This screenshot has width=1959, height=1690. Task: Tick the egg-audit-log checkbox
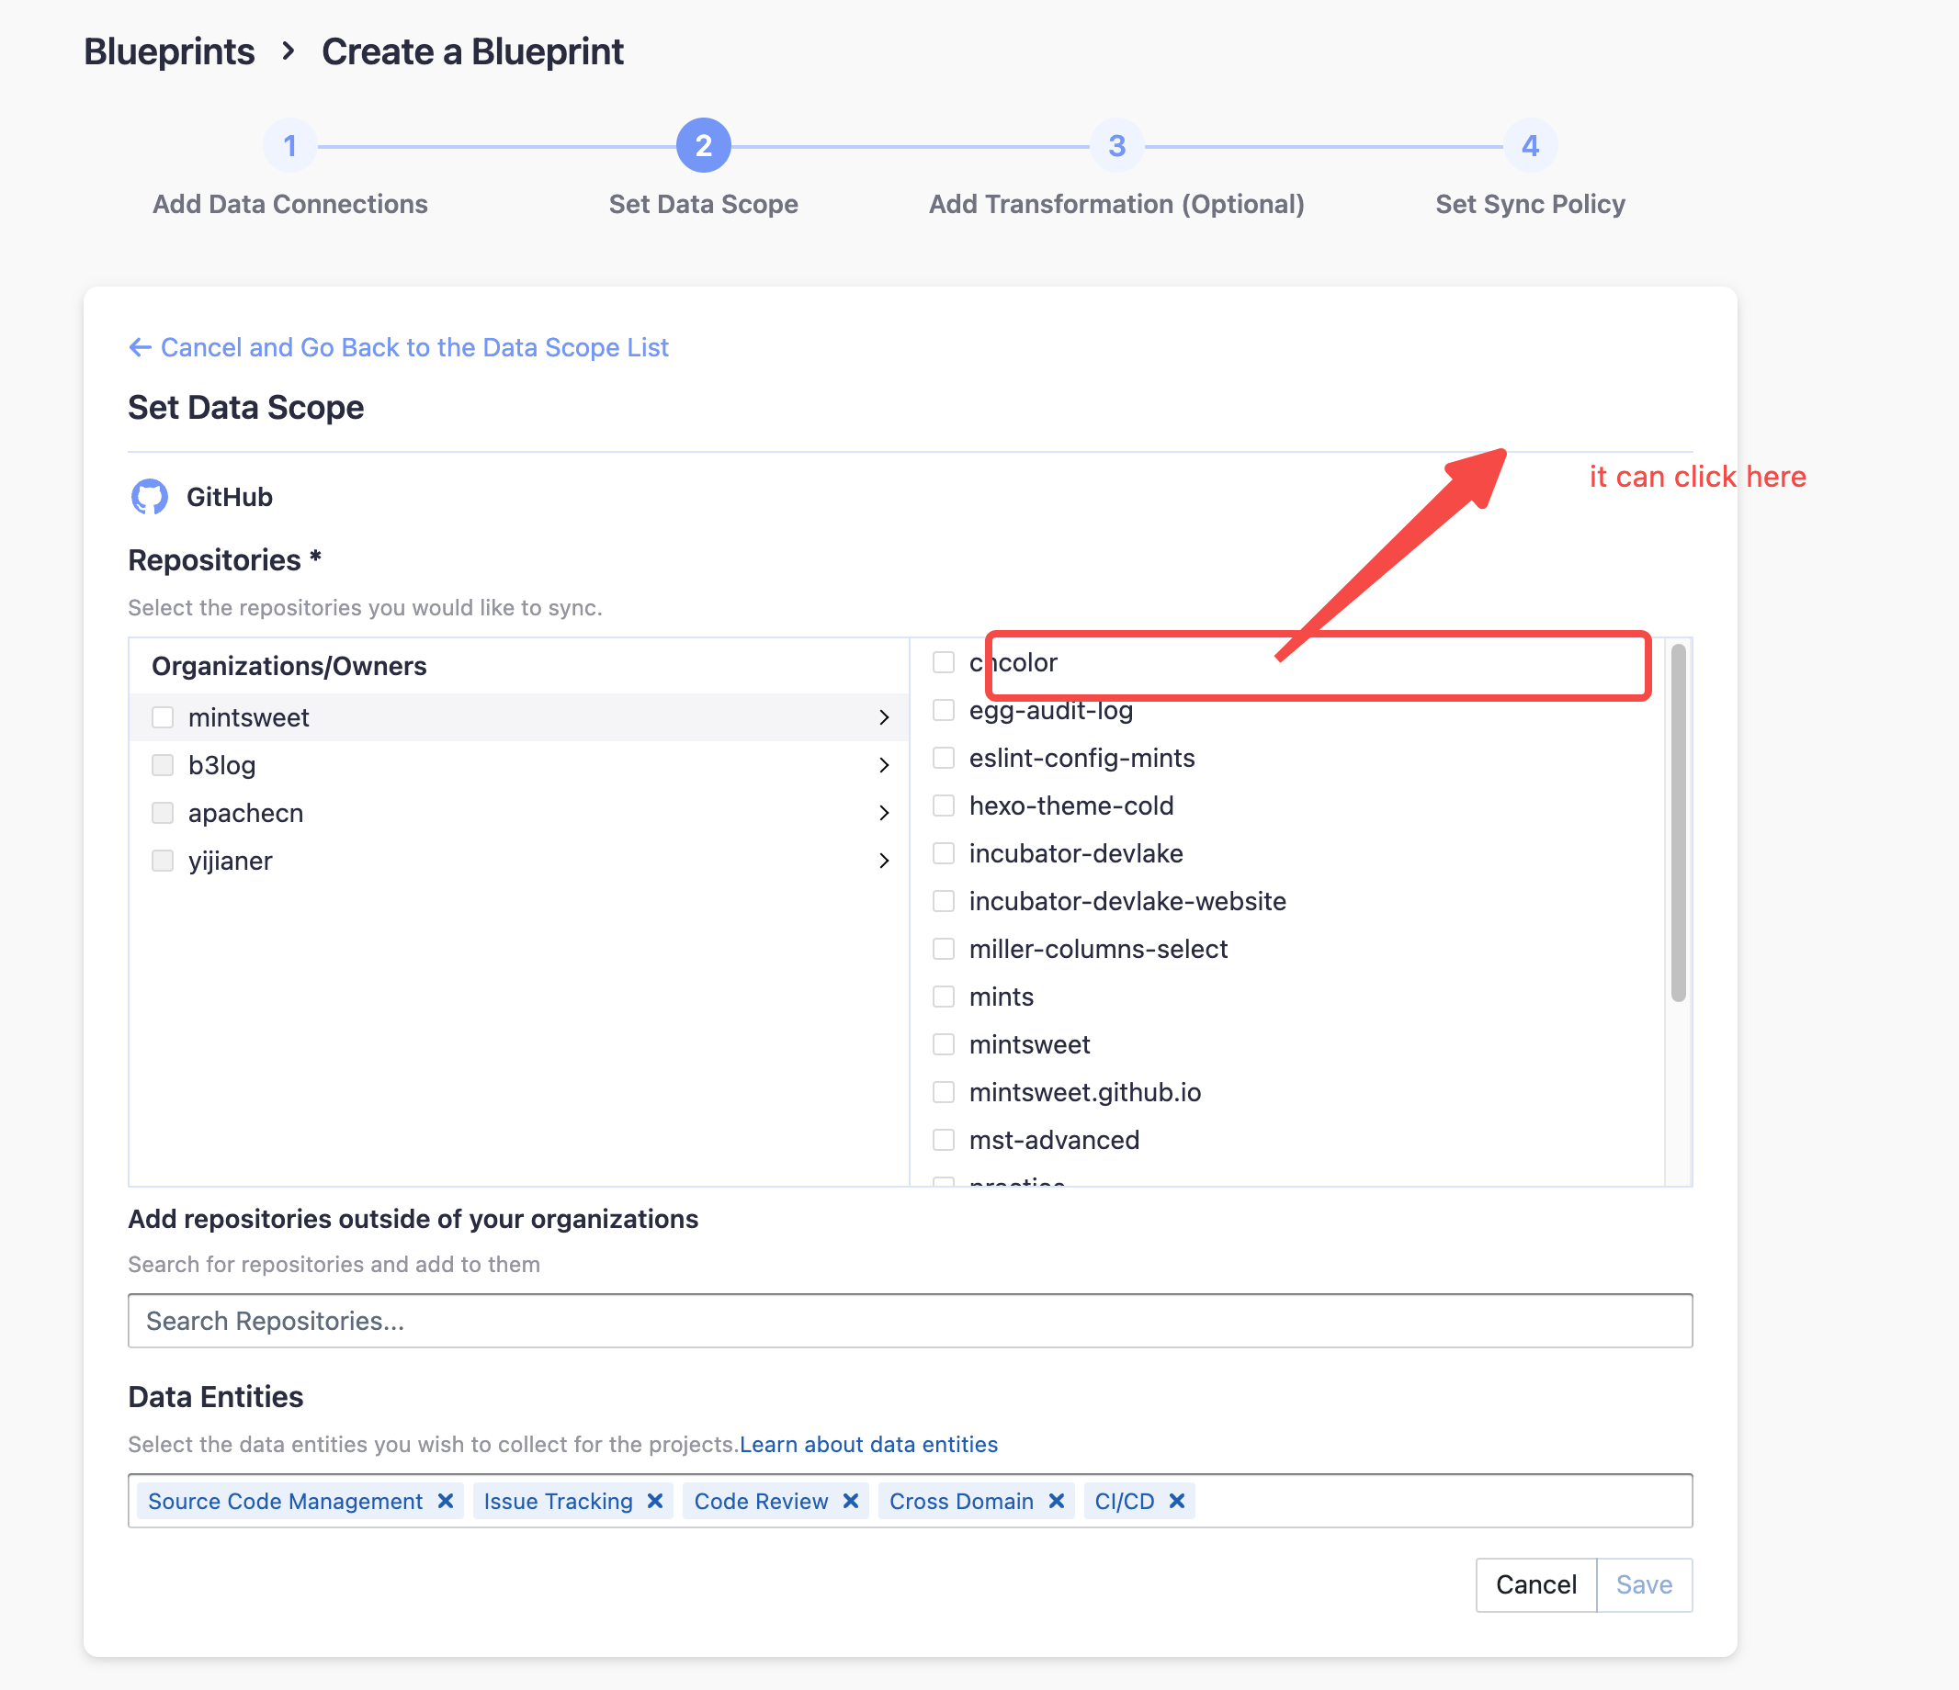(x=943, y=710)
